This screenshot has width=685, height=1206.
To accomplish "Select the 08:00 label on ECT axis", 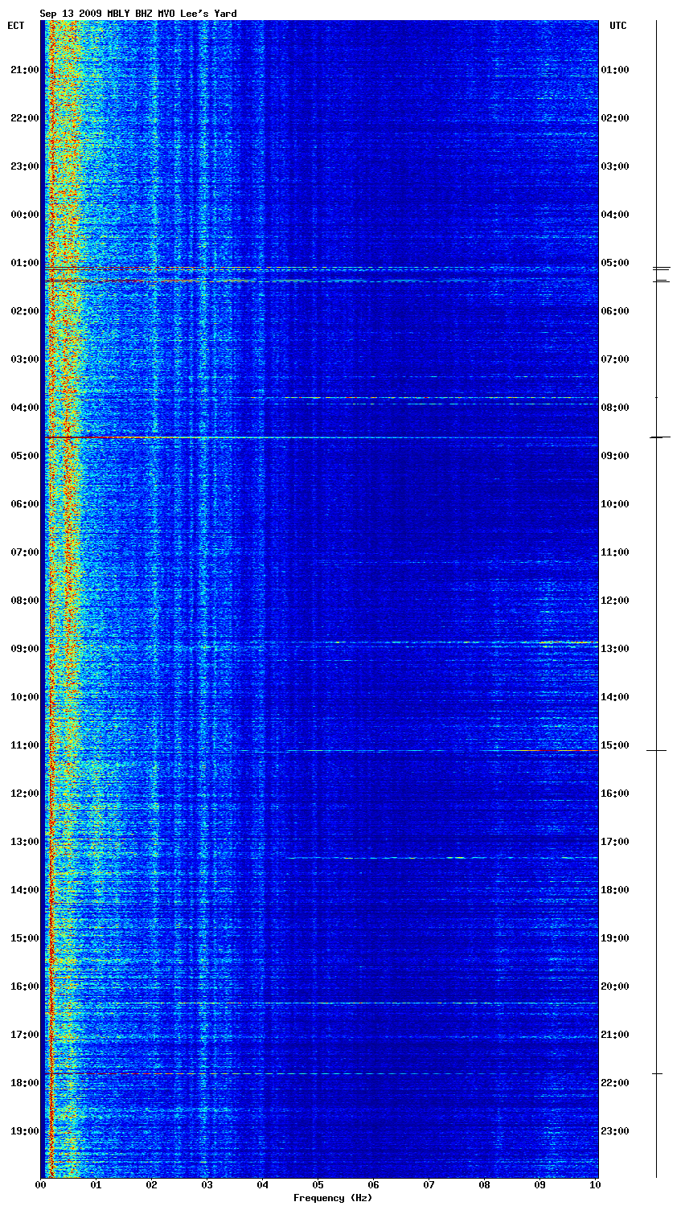I will click(x=24, y=601).
